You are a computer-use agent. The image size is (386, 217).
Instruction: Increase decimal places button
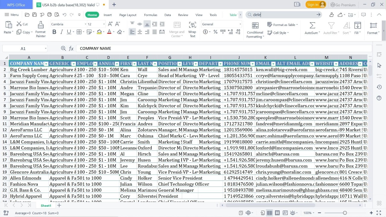click(x=230, y=32)
